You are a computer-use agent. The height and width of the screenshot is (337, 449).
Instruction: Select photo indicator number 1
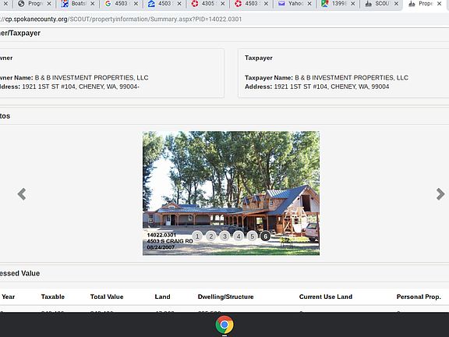pos(197,236)
